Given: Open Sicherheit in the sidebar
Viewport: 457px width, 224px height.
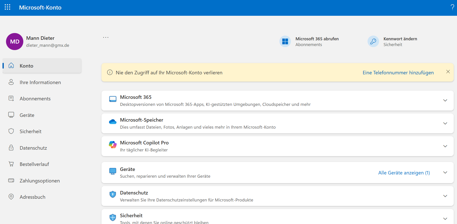Looking at the screenshot, I should (x=42, y=131).
